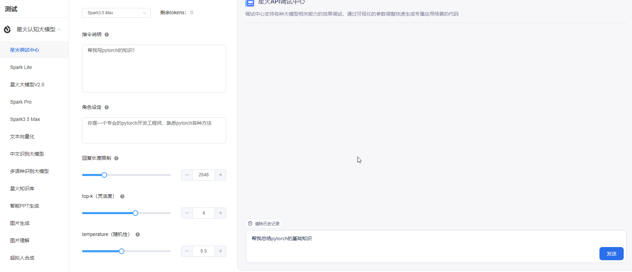This screenshot has height=272, width=632.
Task: Decrease temperature with minus button
Action: pyautogui.click(x=187, y=251)
